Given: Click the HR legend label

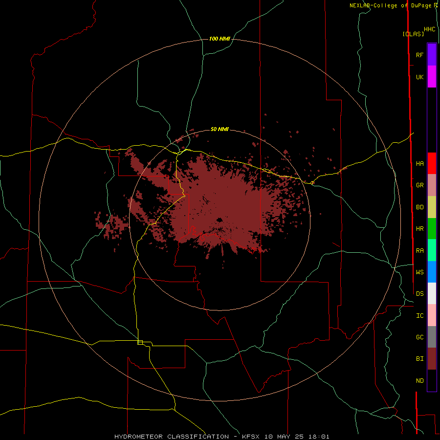Looking at the screenshot, I should click(419, 229).
